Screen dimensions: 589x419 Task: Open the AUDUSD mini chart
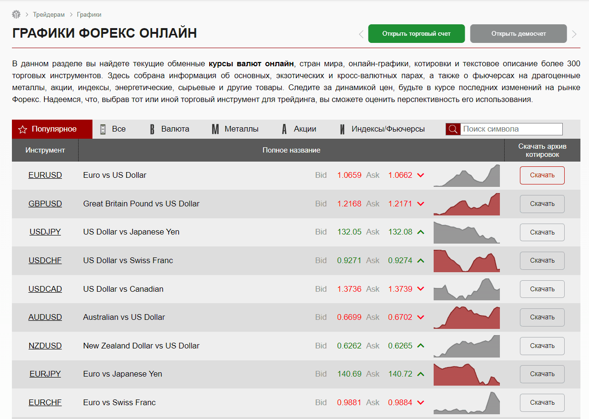[x=467, y=317]
